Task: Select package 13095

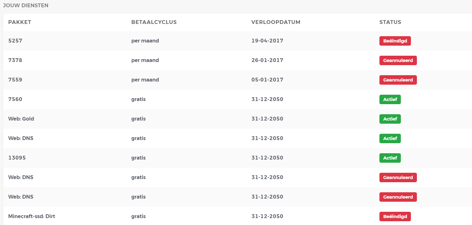Action: 17,158
